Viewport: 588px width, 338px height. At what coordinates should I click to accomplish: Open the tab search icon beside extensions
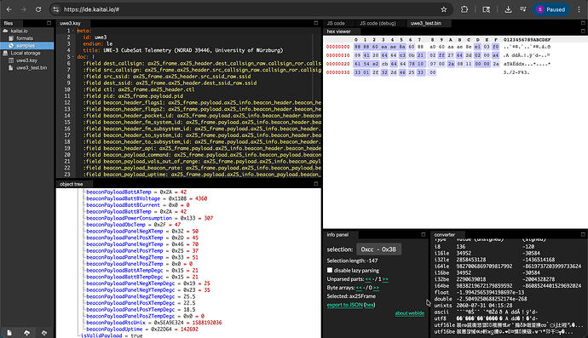coord(486,9)
